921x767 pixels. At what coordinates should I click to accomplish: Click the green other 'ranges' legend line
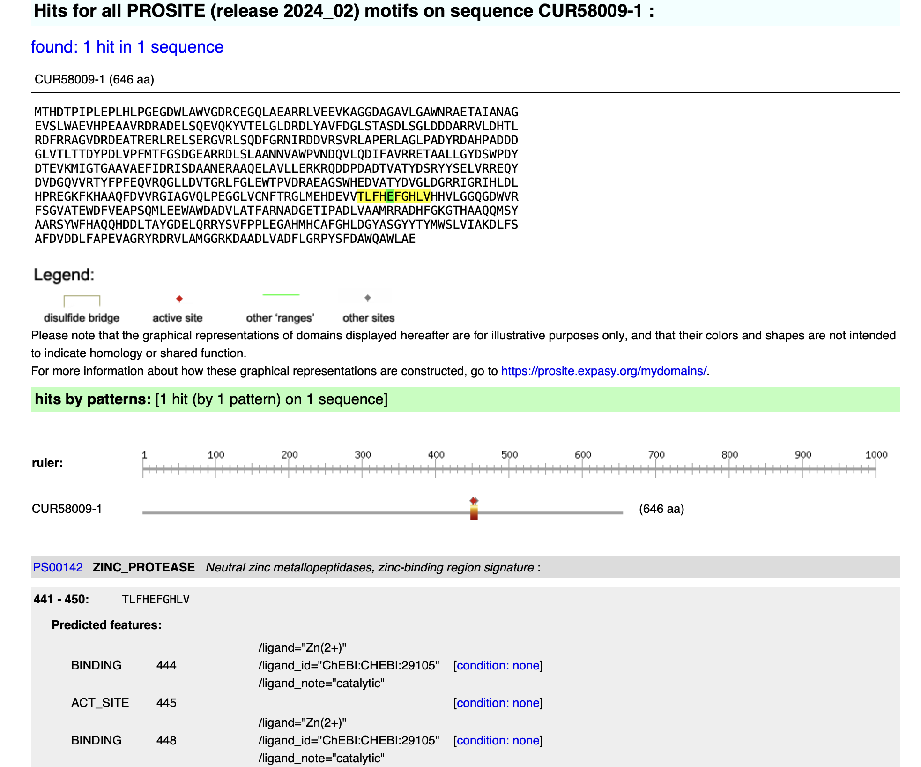[281, 295]
